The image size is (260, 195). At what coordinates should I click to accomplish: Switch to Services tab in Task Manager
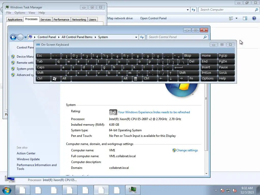point(45,20)
